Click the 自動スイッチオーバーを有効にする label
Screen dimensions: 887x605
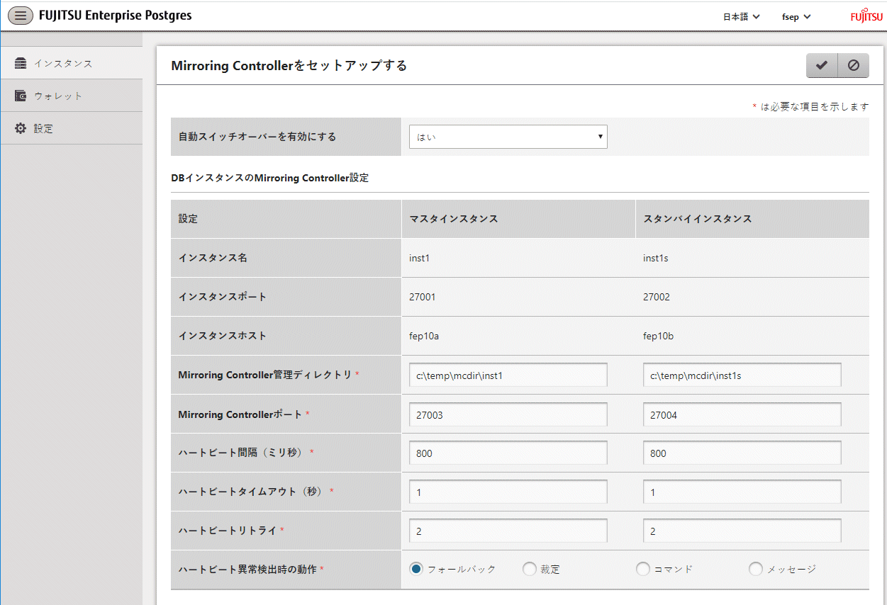[257, 137]
